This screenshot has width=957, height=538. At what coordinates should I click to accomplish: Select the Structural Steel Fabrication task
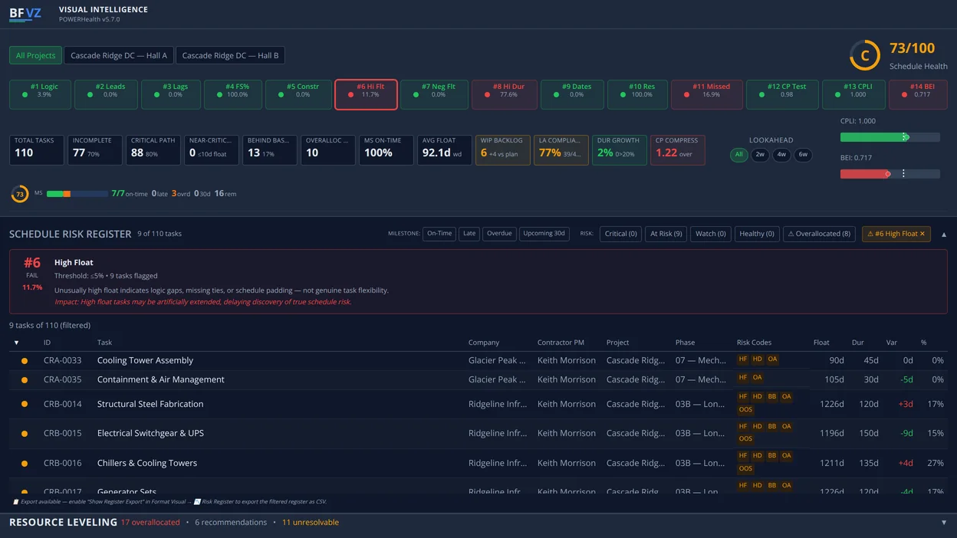(x=150, y=404)
